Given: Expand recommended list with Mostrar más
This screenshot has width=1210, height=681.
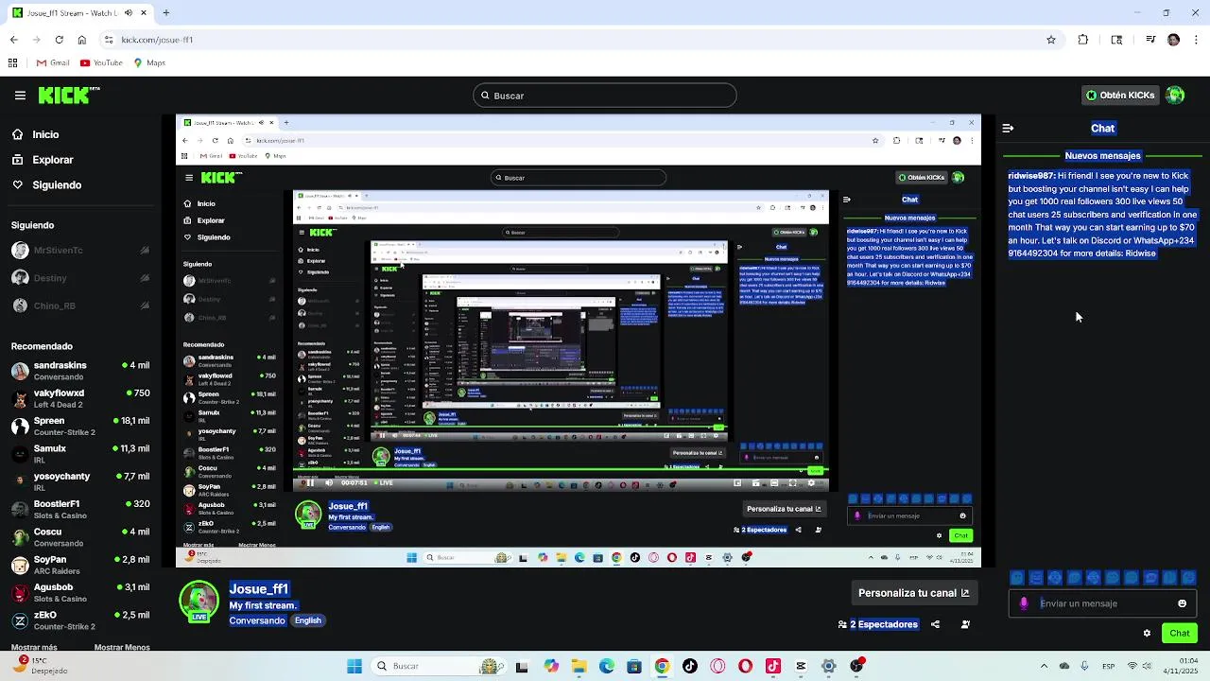Looking at the screenshot, I should point(34,648).
